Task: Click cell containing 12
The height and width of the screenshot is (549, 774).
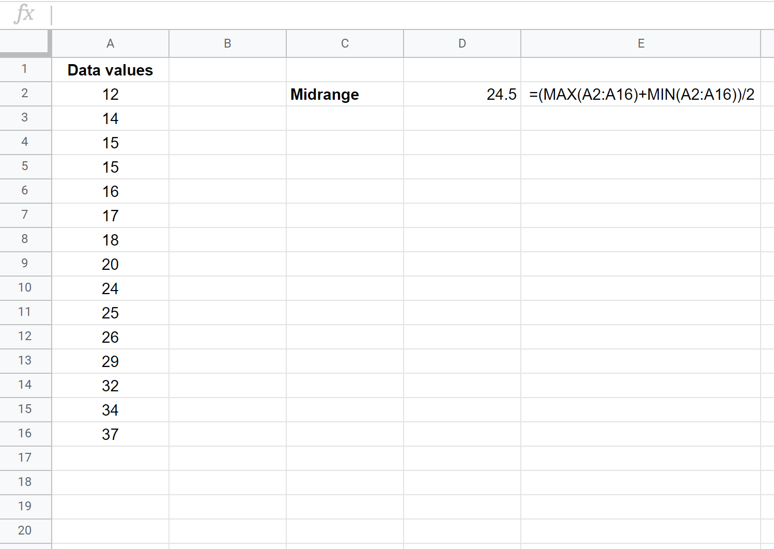Action: click(x=111, y=94)
